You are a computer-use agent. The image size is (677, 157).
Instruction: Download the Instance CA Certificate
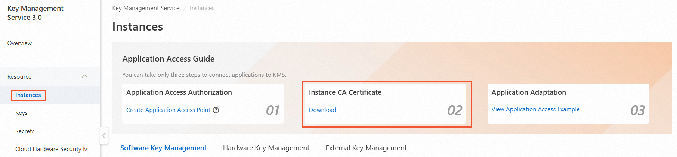322,110
